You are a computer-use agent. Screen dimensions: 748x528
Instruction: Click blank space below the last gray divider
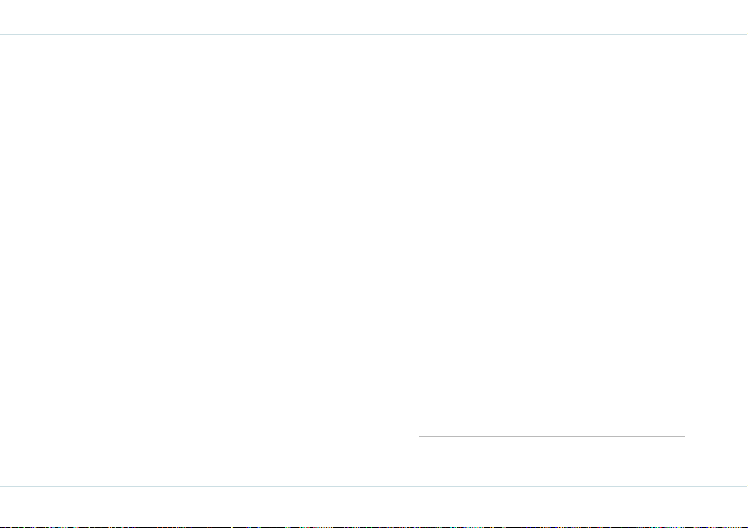(551, 461)
